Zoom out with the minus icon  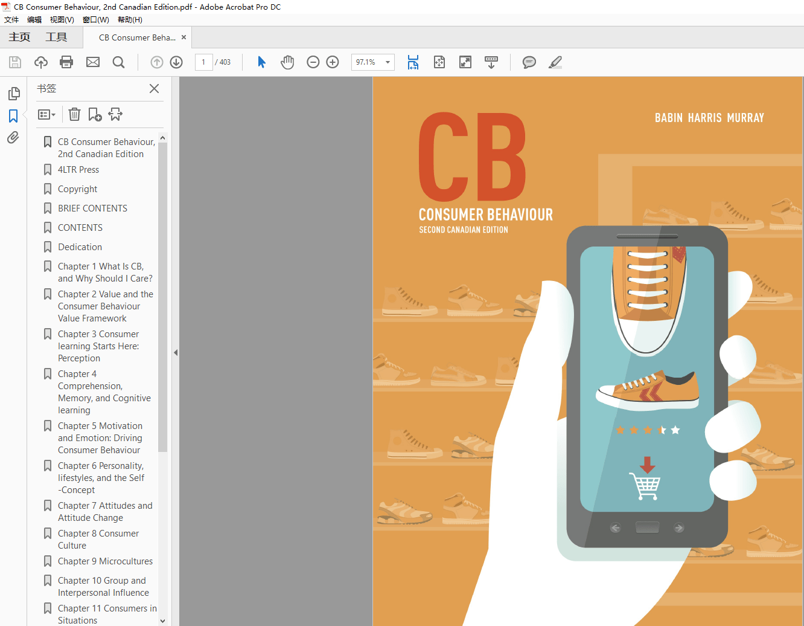[x=313, y=62]
